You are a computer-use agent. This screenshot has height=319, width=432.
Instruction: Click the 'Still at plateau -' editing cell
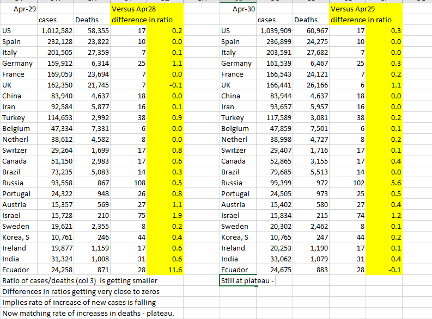pyautogui.click(x=238, y=280)
